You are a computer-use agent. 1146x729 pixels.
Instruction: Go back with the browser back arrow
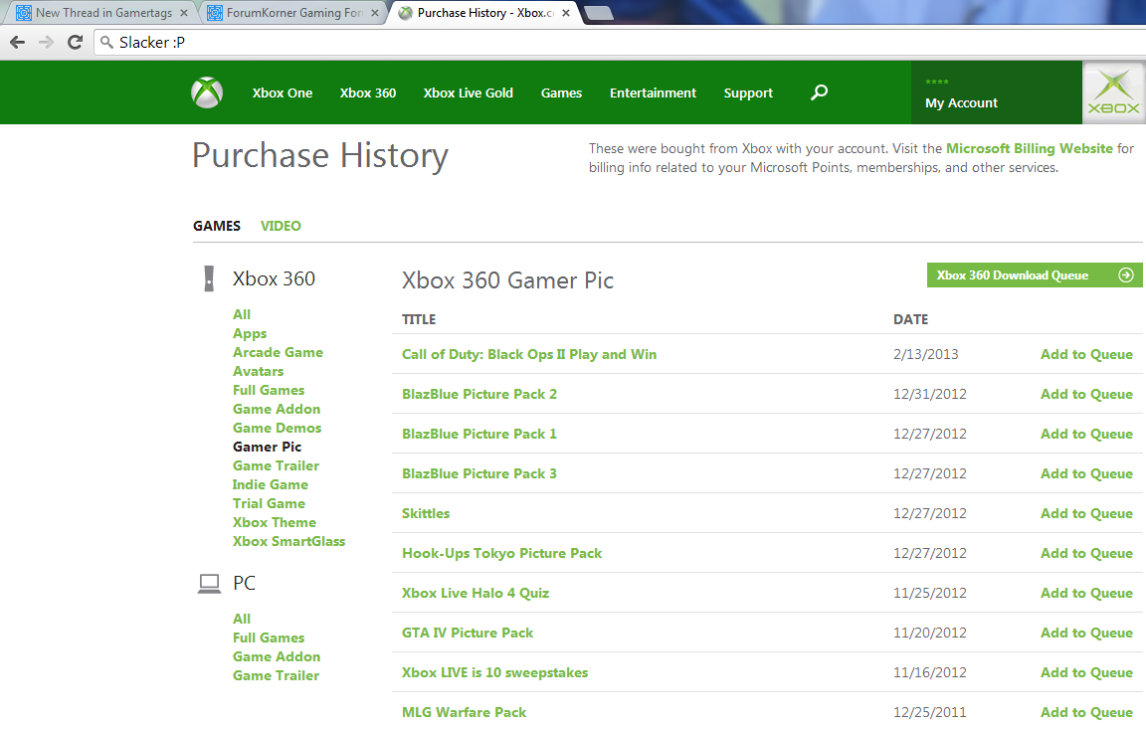18,43
